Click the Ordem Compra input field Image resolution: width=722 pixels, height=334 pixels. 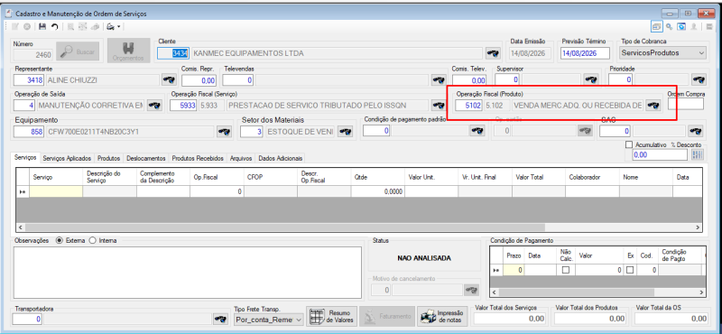click(685, 104)
